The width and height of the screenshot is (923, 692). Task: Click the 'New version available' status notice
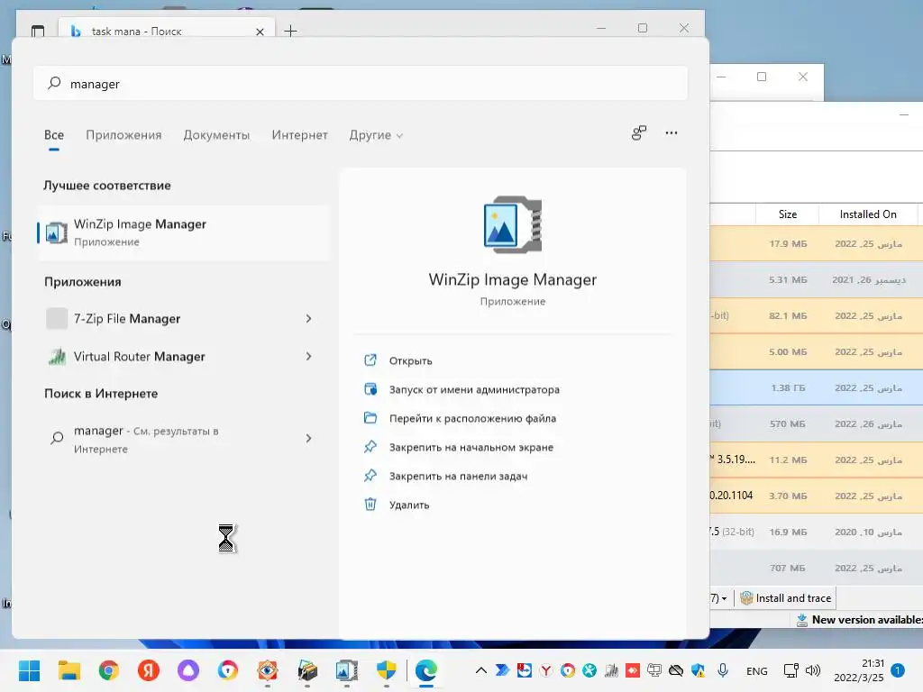(x=861, y=620)
